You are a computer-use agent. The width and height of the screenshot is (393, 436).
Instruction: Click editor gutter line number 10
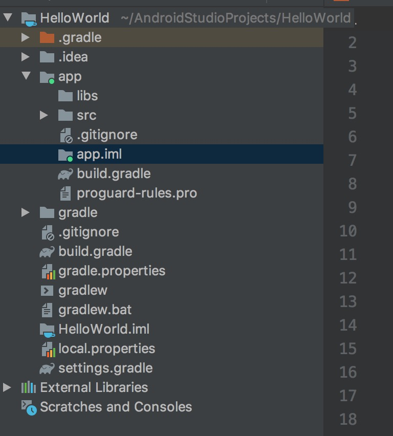click(348, 231)
